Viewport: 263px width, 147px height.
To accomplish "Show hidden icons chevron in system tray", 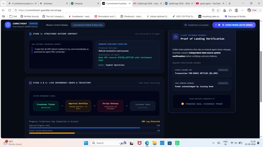I will coord(213,143).
